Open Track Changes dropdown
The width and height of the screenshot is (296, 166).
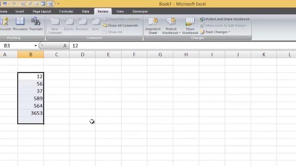[215, 32]
